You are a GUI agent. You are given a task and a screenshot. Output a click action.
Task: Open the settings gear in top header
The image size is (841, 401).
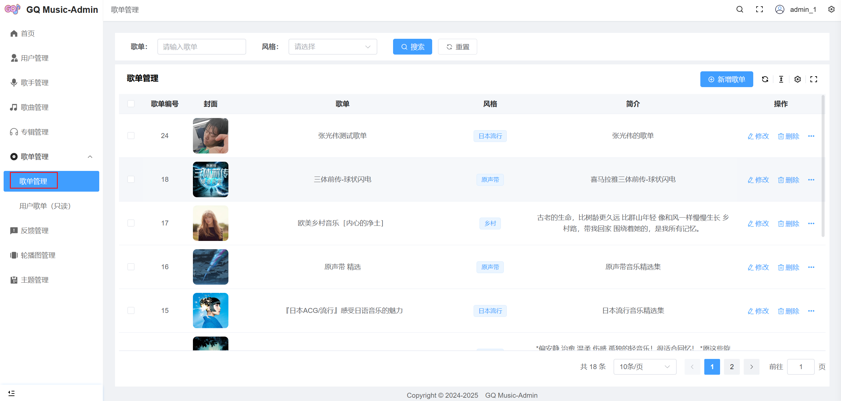pos(831,10)
